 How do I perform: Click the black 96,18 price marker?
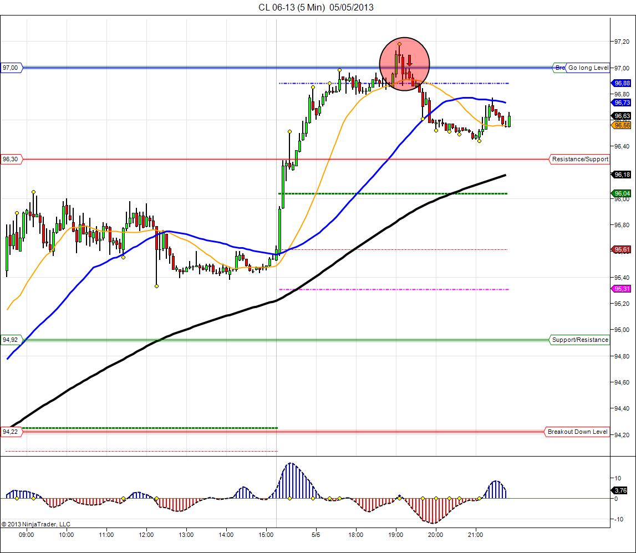coord(622,175)
